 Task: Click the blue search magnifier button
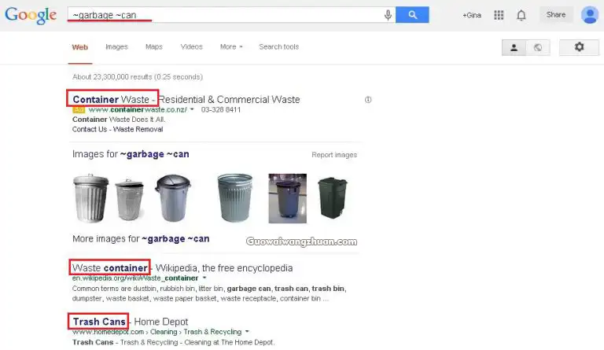(412, 15)
